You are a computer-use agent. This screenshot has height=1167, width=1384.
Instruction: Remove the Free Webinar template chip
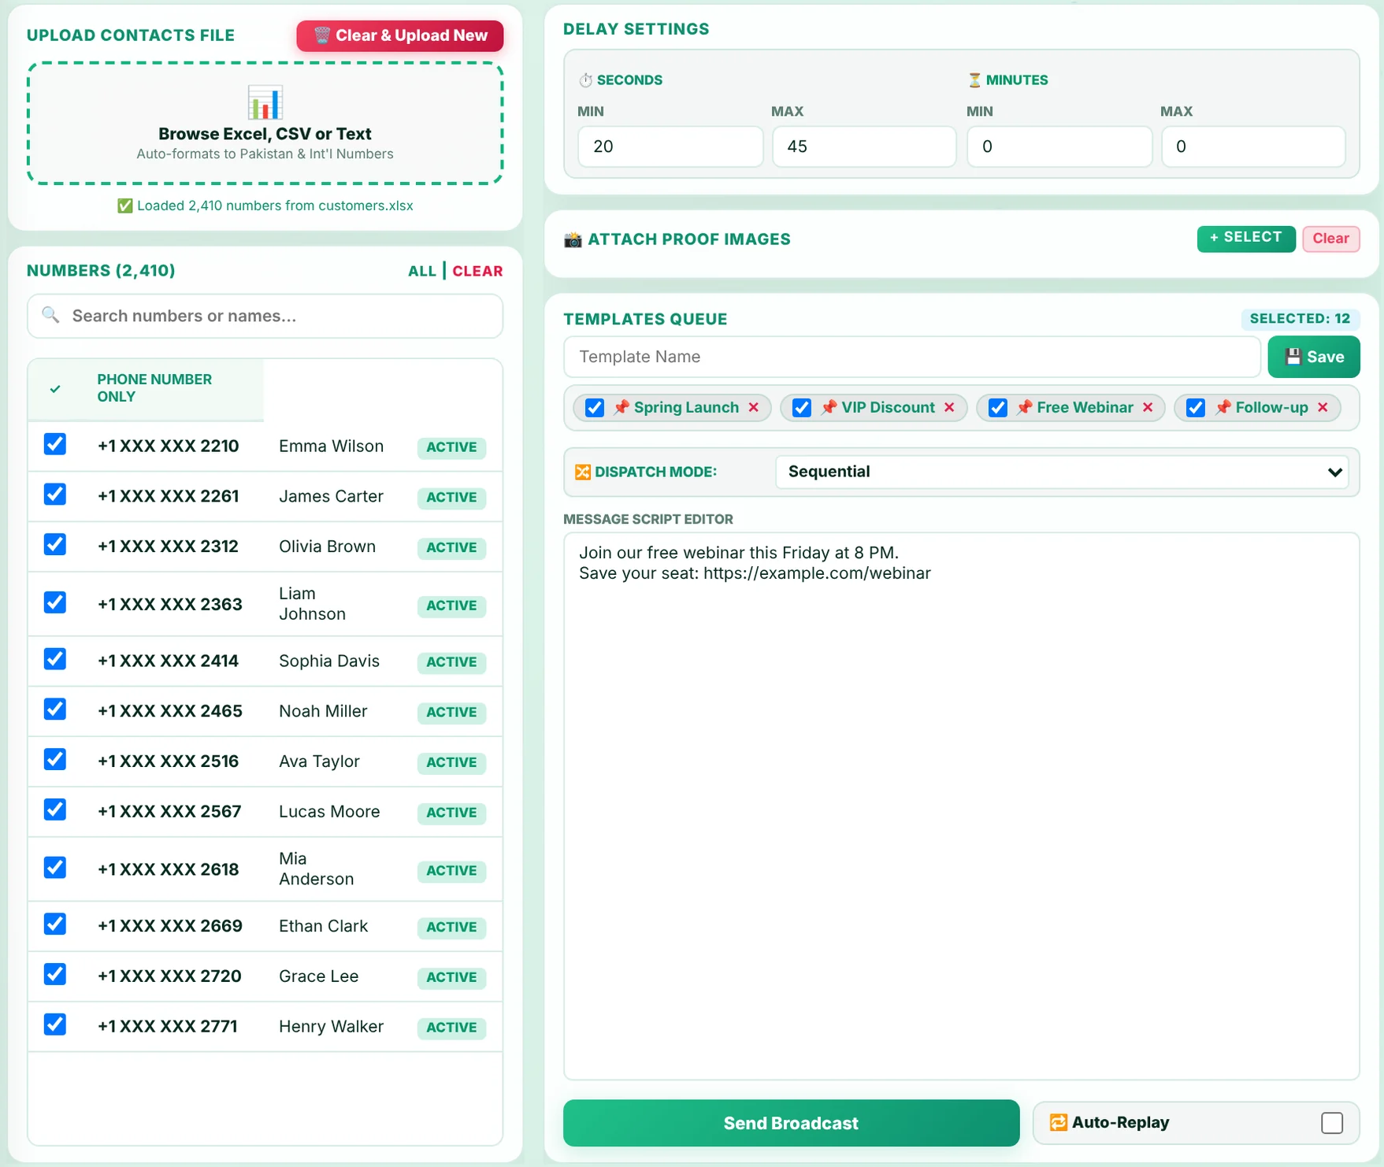click(1148, 407)
